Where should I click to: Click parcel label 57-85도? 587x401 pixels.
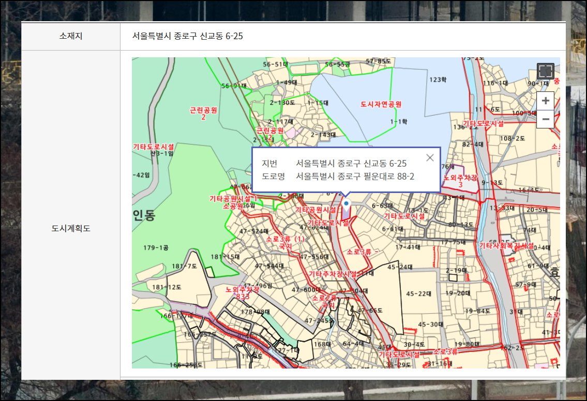(x=378, y=61)
